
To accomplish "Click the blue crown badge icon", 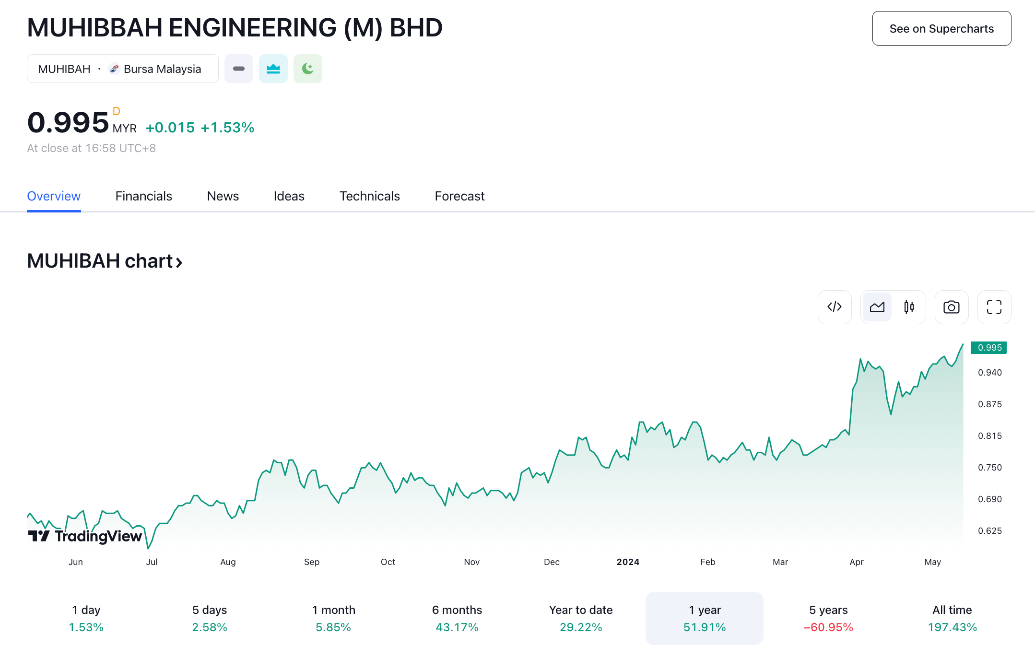I will (273, 69).
